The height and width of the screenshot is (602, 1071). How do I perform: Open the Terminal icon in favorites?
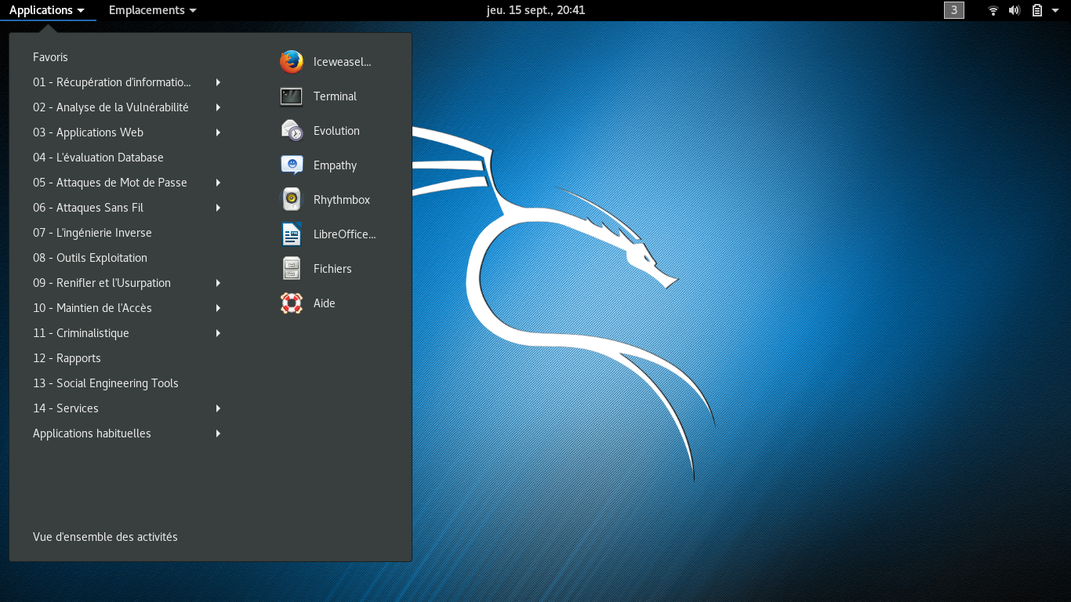pos(292,96)
